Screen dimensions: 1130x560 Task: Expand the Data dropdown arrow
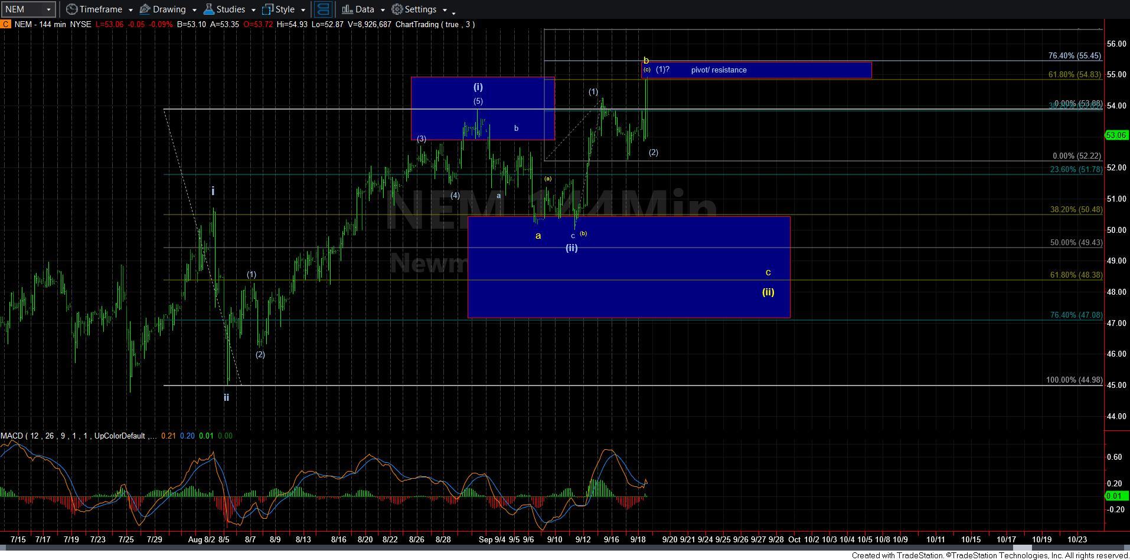(x=382, y=10)
